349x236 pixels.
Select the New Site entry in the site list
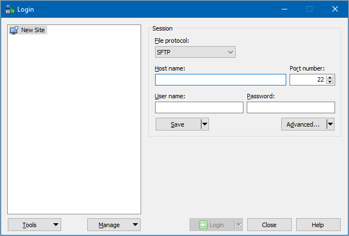32,30
